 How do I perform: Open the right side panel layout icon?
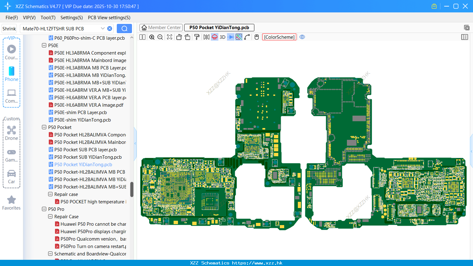465,37
